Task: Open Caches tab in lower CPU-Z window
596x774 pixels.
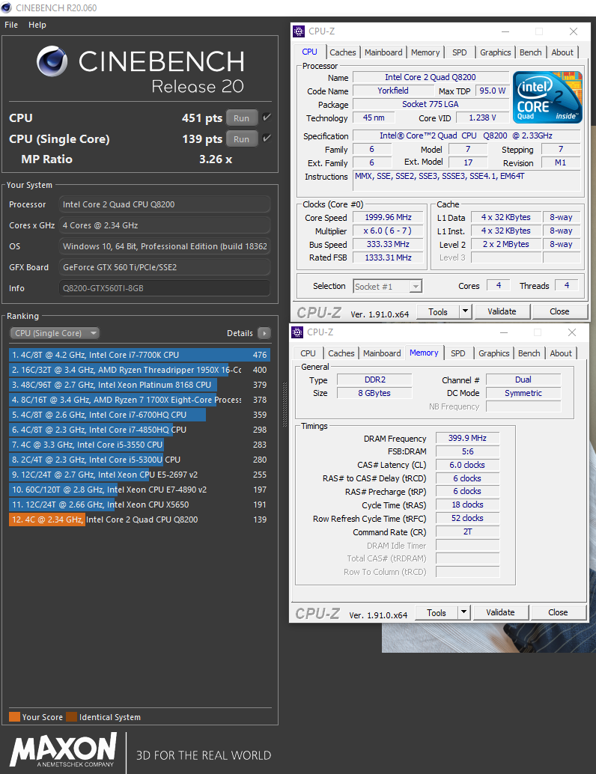Action: click(x=341, y=353)
